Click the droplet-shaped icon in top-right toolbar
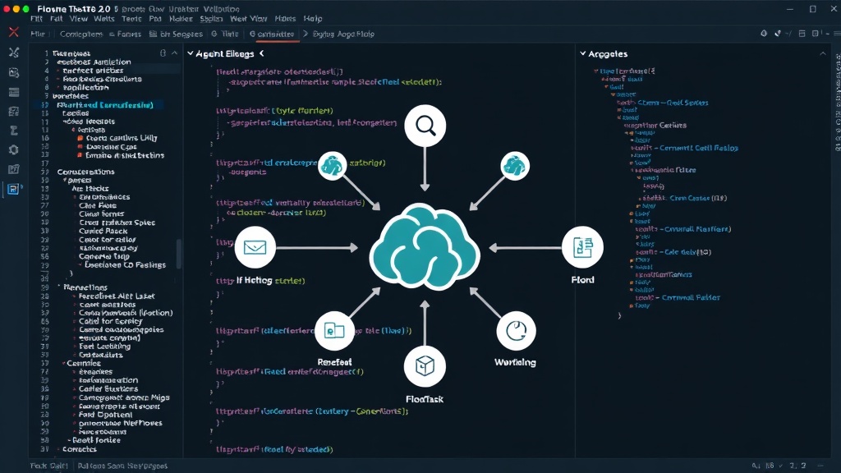 tap(764, 33)
